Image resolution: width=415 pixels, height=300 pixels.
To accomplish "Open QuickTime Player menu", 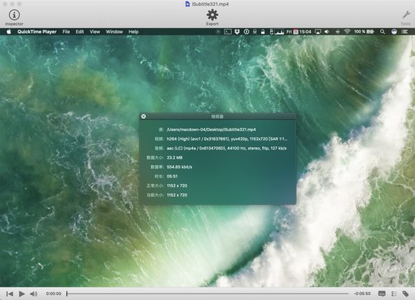I will point(37,31).
